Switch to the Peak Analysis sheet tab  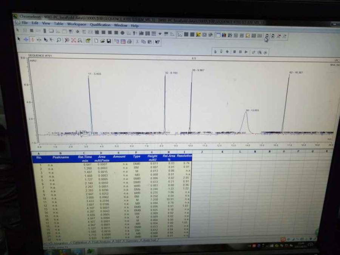[101, 242]
